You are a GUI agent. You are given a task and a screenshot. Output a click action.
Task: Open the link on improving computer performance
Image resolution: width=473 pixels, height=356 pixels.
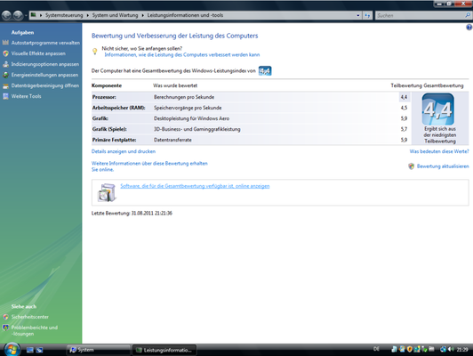(182, 54)
